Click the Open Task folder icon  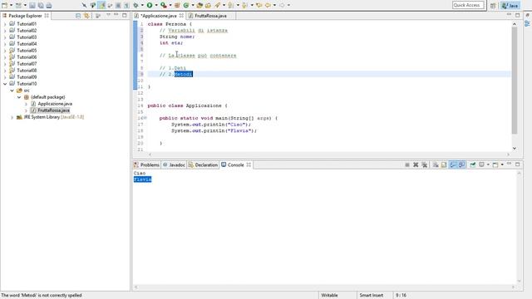coord(208,5)
